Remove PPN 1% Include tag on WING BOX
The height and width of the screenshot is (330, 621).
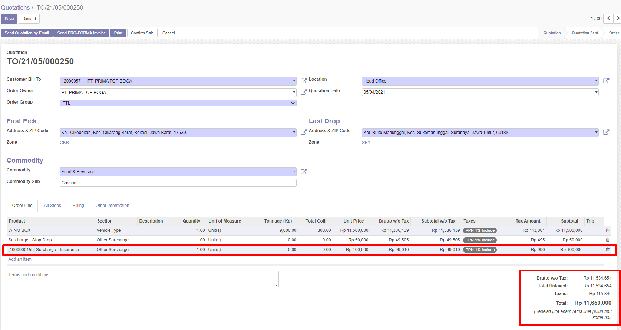tap(480, 230)
